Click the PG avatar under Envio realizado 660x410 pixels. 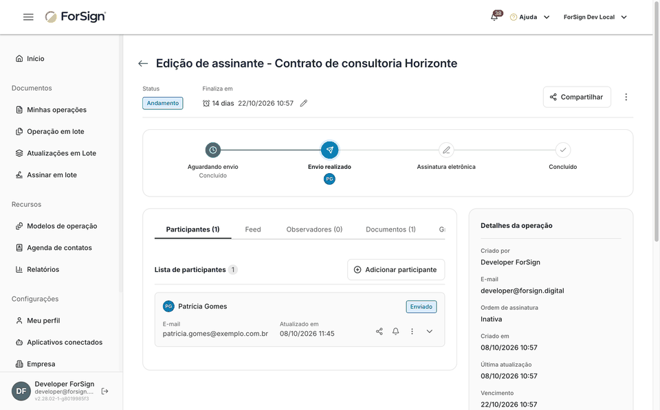tap(329, 179)
